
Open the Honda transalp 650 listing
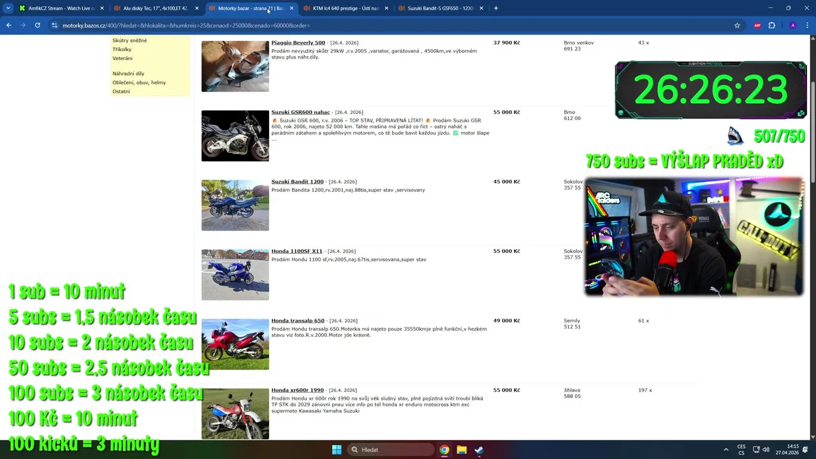tap(298, 321)
